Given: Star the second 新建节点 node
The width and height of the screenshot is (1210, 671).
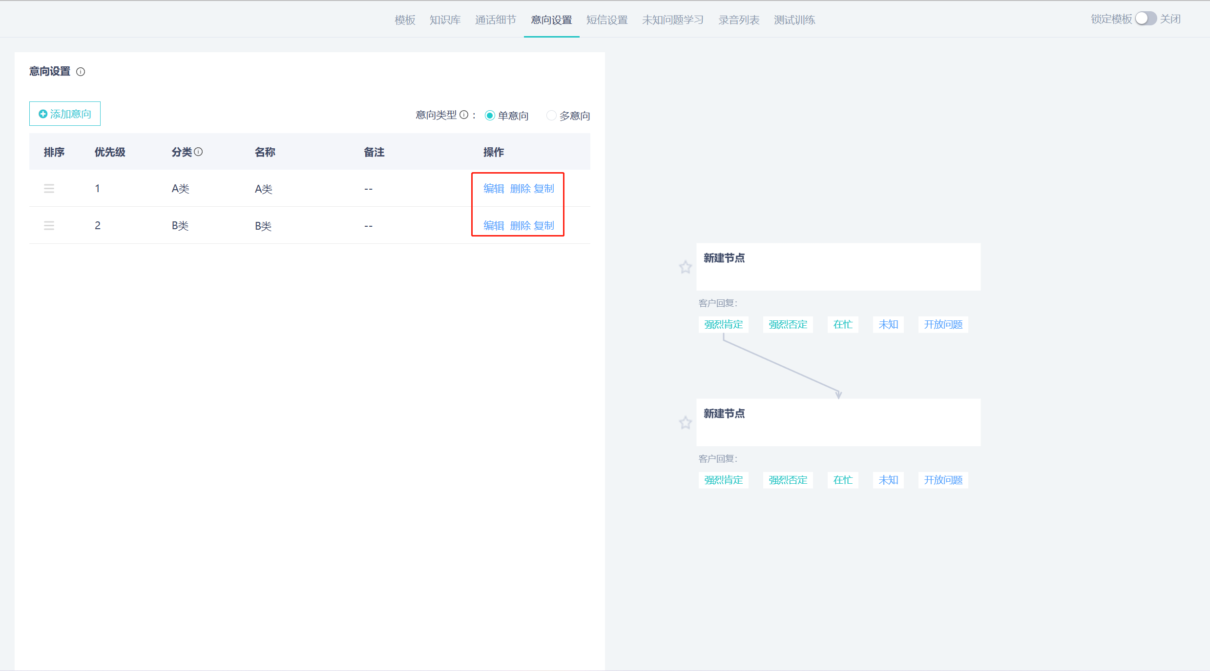Looking at the screenshot, I should coord(686,422).
